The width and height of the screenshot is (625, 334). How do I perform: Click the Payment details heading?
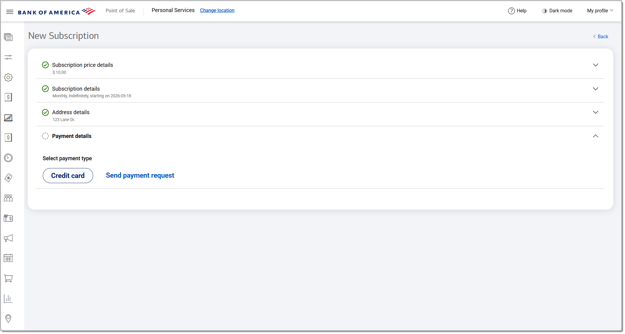pyautogui.click(x=72, y=136)
